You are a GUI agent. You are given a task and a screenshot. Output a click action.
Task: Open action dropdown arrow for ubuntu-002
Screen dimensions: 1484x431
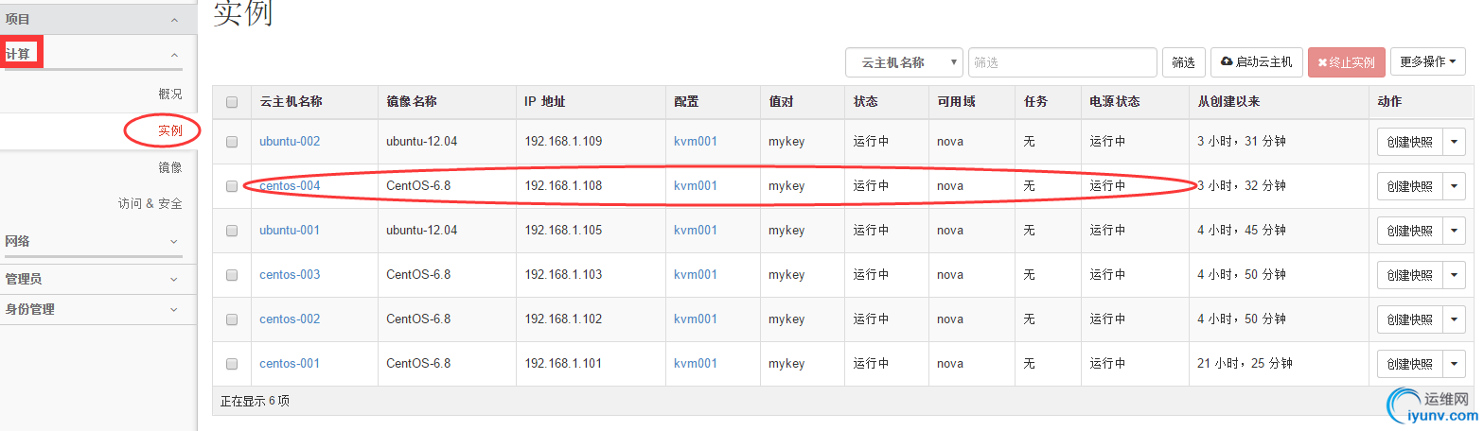point(1454,142)
